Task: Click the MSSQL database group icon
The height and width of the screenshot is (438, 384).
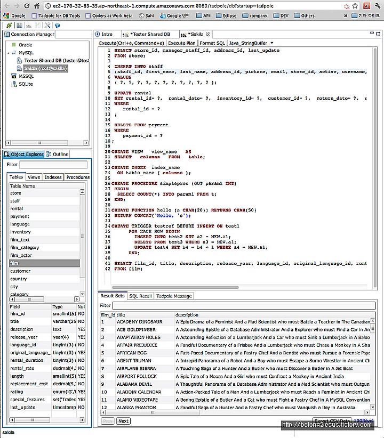Action: [x=14, y=76]
